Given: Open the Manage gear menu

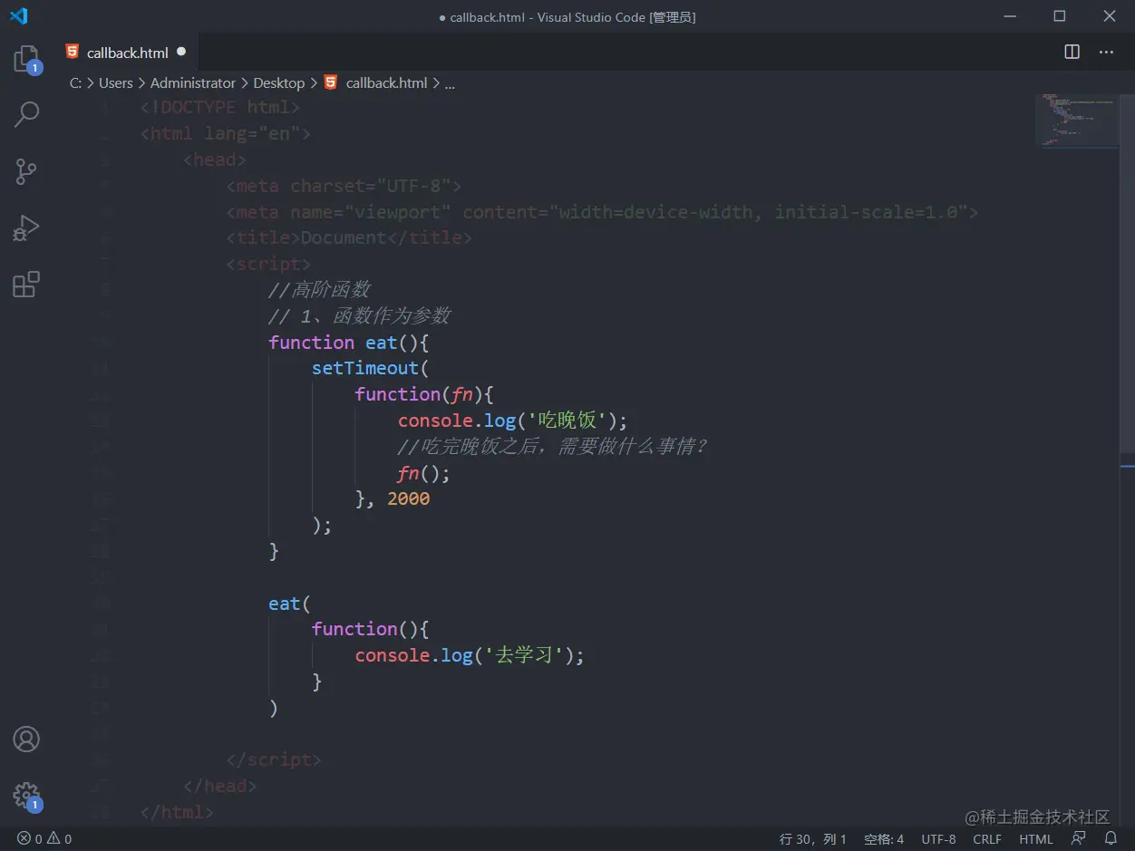Looking at the screenshot, I should (26, 797).
